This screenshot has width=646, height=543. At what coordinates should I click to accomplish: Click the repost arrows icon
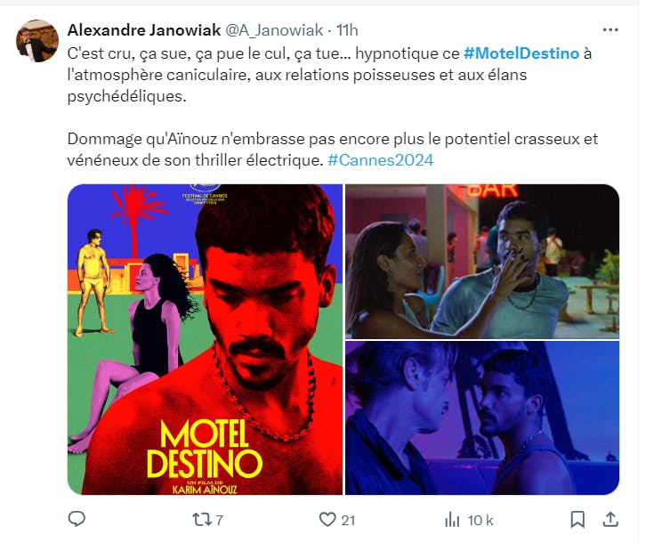pyautogui.click(x=202, y=520)
